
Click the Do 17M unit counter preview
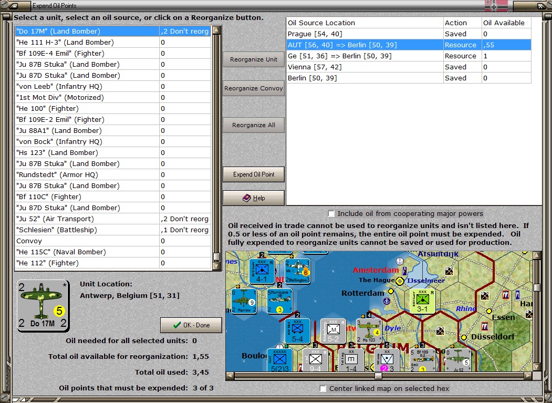click(43, 306)
